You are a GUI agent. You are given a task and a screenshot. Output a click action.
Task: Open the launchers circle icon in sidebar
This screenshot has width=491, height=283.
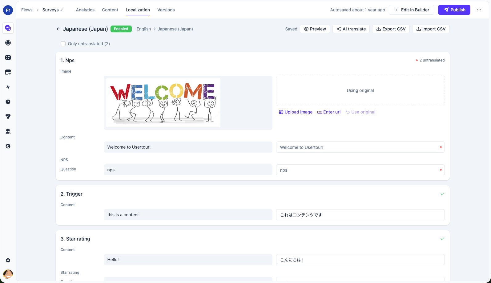pos(8,43)
